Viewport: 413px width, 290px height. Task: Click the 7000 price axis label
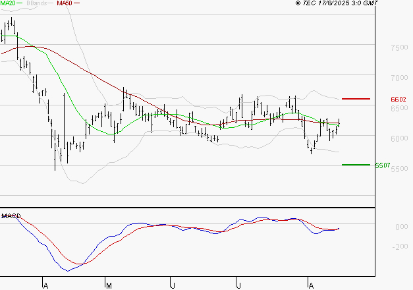(399, 78)
